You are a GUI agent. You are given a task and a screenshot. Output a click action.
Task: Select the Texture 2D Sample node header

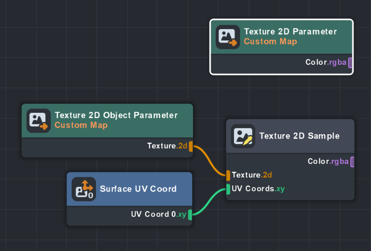[299, 136]
